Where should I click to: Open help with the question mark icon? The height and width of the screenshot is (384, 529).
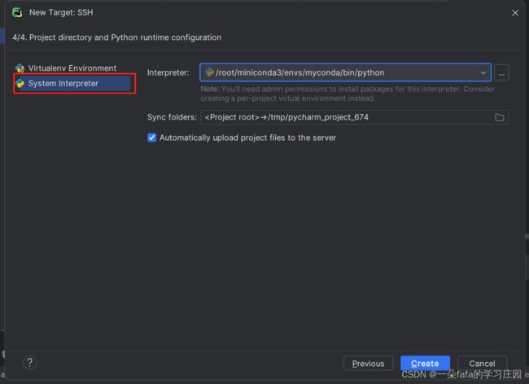[x=29, y=363]
